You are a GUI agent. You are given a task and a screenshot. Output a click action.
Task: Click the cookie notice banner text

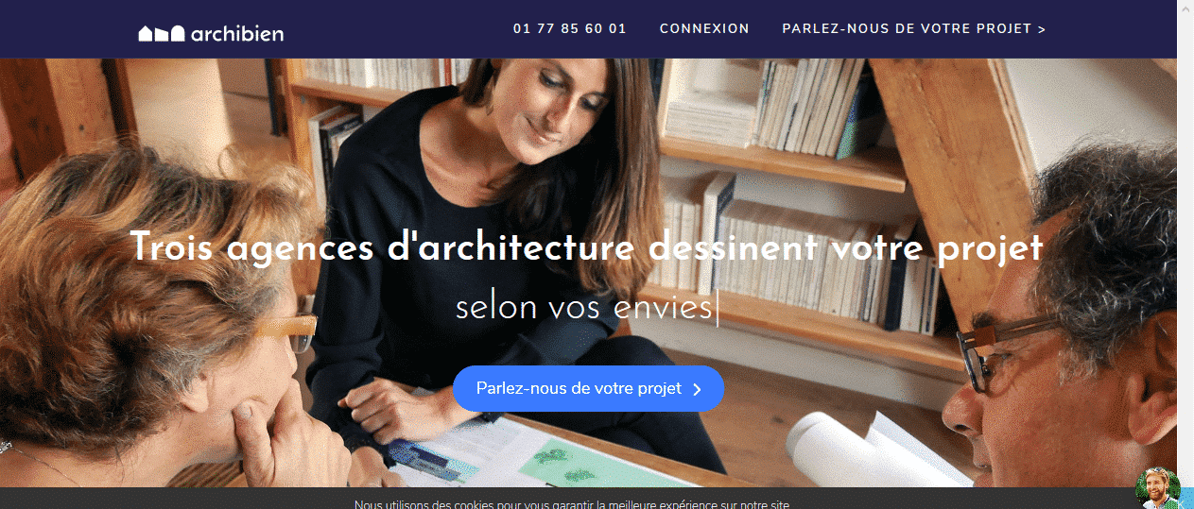pyautogui.click(x=571, y=504)
